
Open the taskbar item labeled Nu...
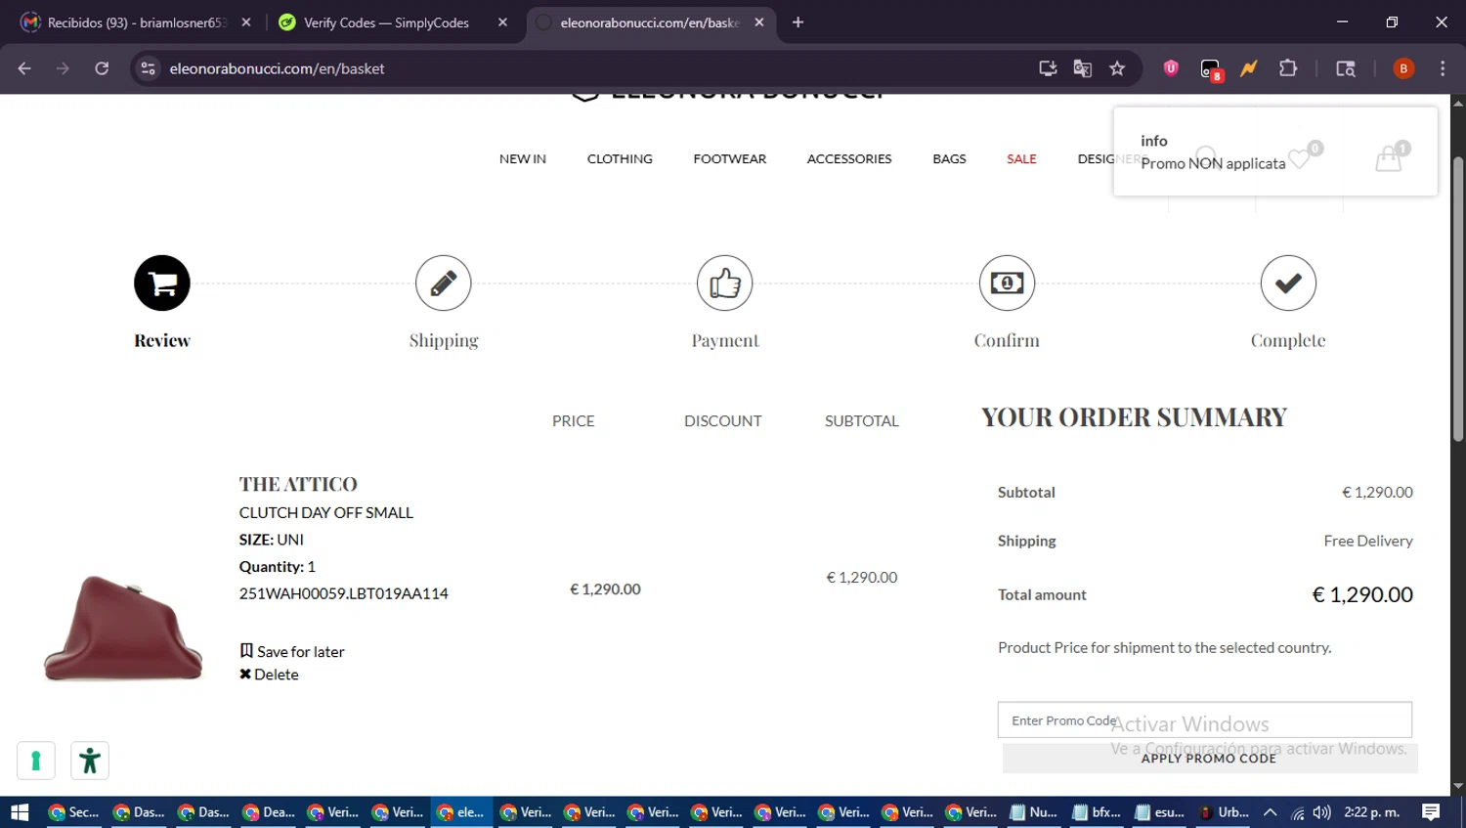[1034, 812]
